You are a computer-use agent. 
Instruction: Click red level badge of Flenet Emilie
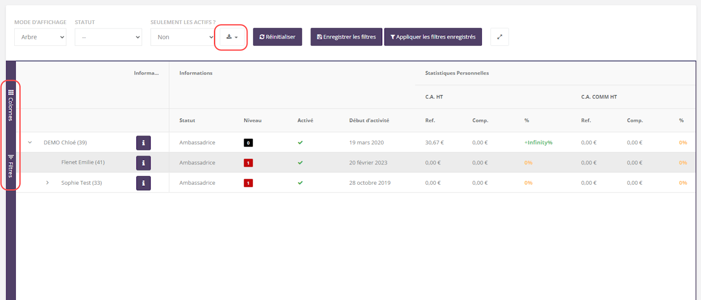pos(248,163)
